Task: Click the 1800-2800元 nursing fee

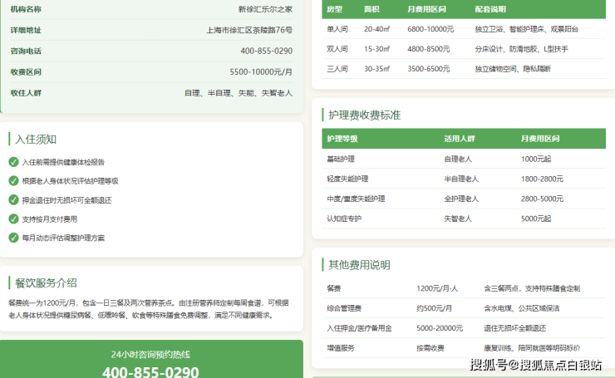Action: [x=542, y=179]
